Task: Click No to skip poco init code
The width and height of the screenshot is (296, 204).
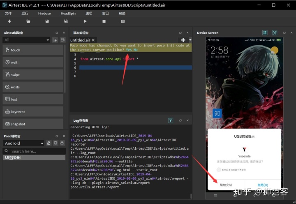Action: click(136, 50)
